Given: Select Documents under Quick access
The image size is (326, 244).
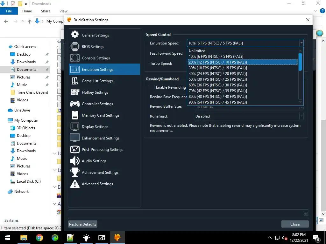Looking at the screenshot, I should tap(26, 70).
